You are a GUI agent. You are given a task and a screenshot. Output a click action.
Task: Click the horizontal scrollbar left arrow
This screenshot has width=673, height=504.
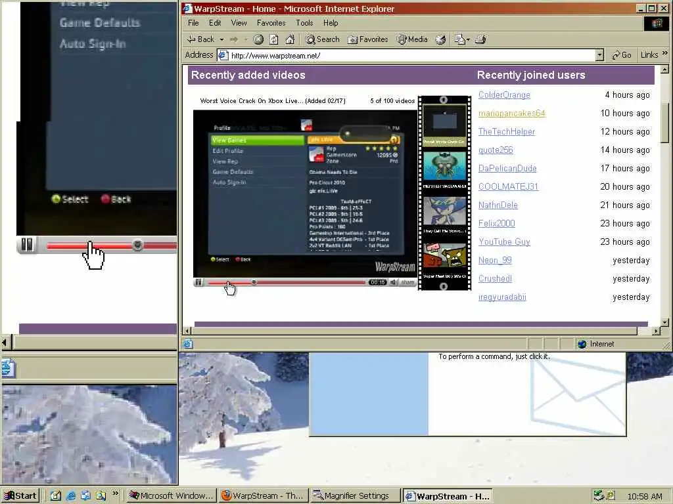tap(187, 331)
